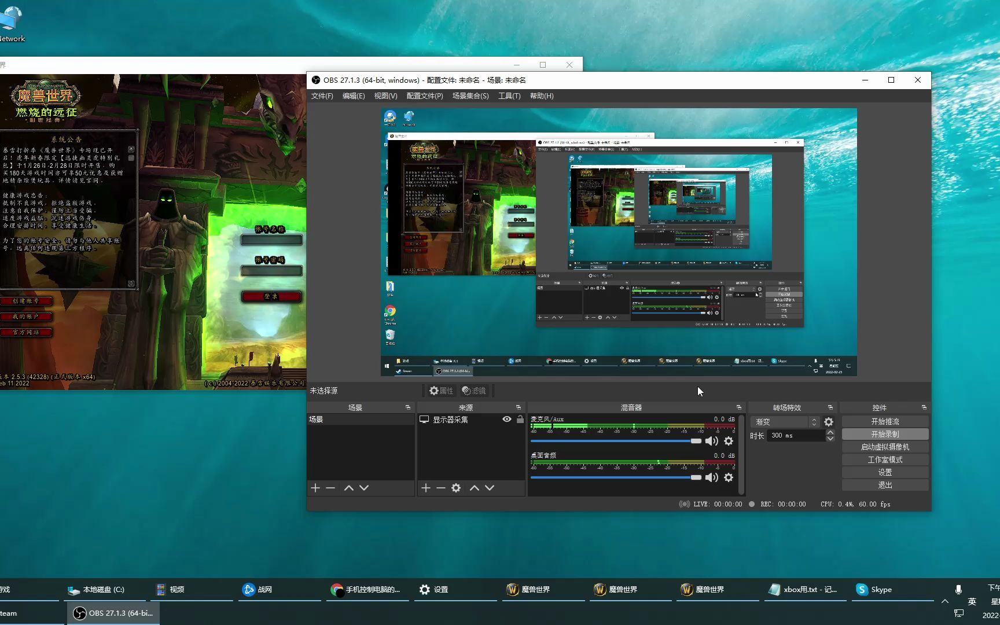Move scene down in Scenes panel
The width and height of the screenshot is (1000, 625).
364,488
